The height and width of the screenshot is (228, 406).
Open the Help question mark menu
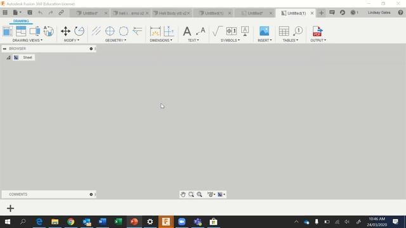click(x=400, y=13)
